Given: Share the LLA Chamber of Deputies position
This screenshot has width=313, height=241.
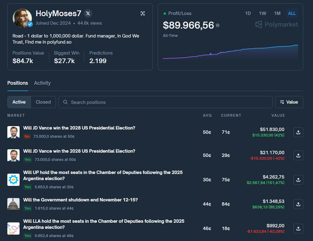Looking at the screenshot, I should [x=298, y=229].
